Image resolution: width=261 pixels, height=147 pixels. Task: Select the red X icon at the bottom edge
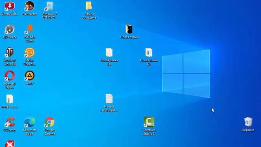[10, 144]
